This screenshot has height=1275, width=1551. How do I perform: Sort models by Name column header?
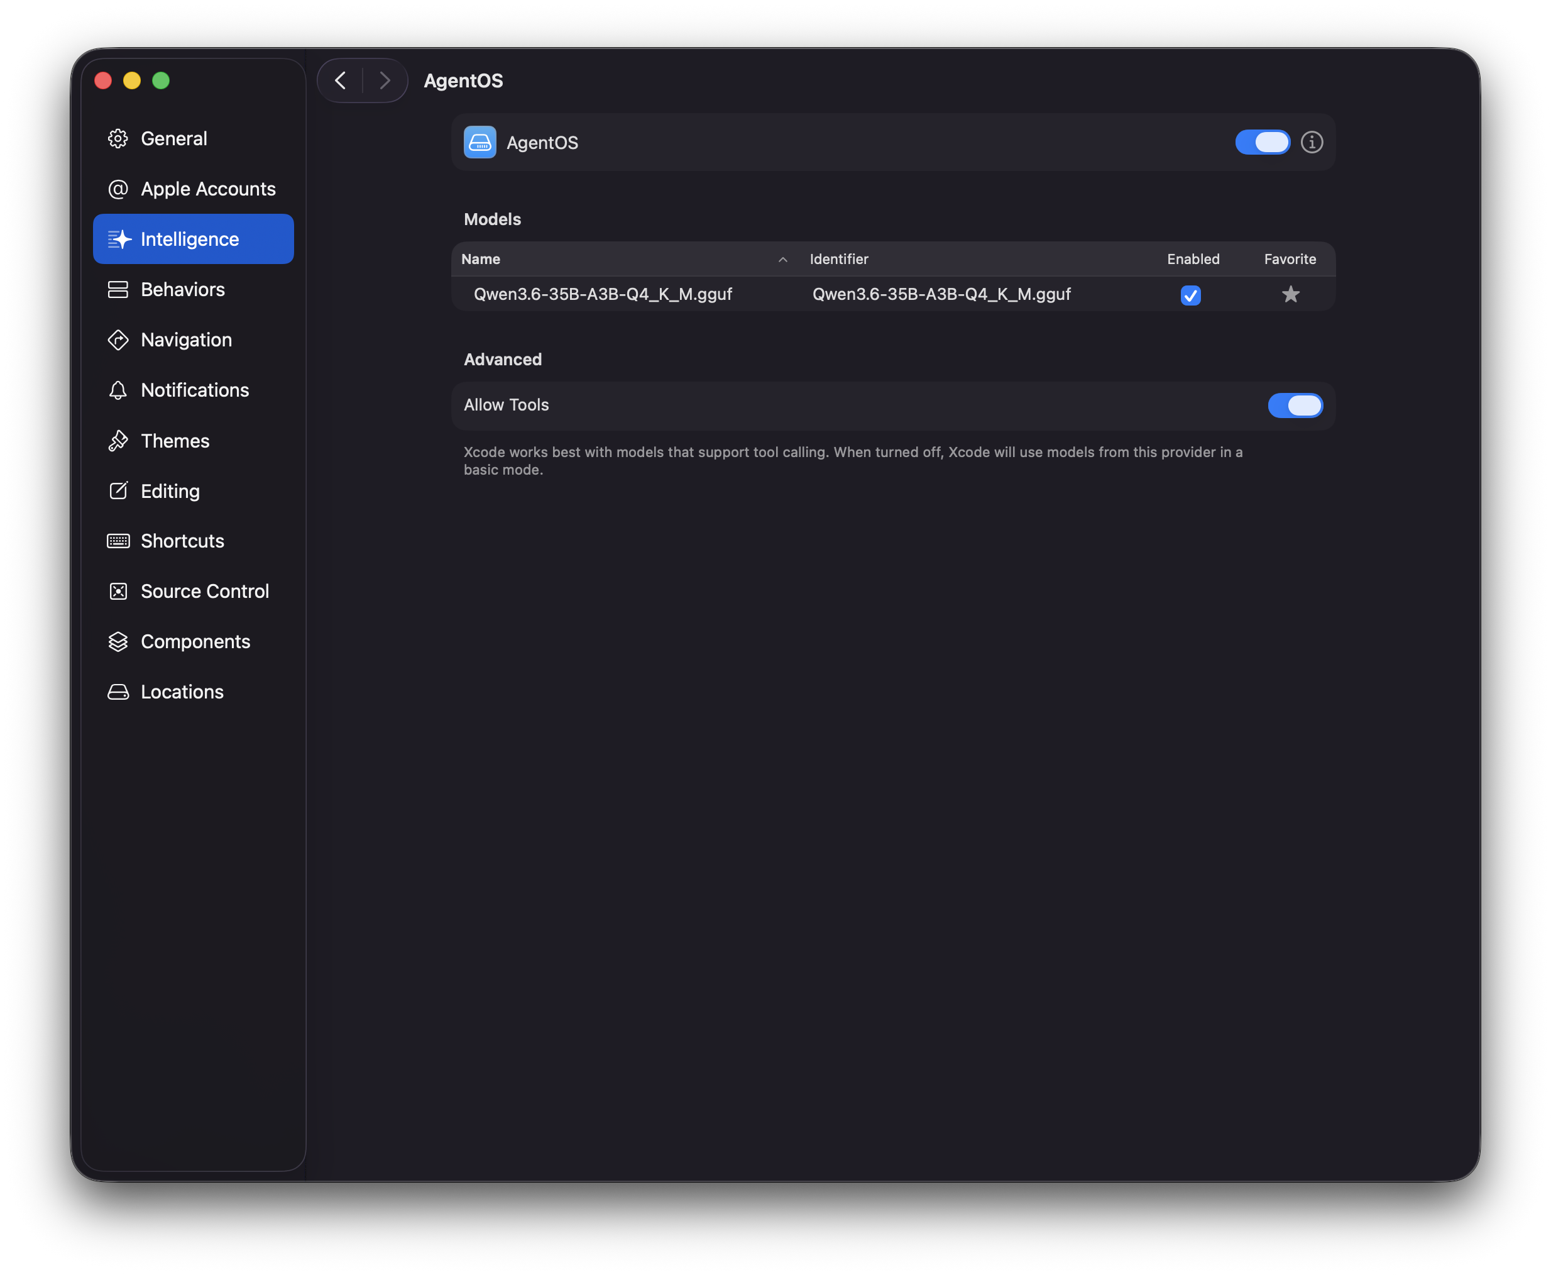click(625, 259)
